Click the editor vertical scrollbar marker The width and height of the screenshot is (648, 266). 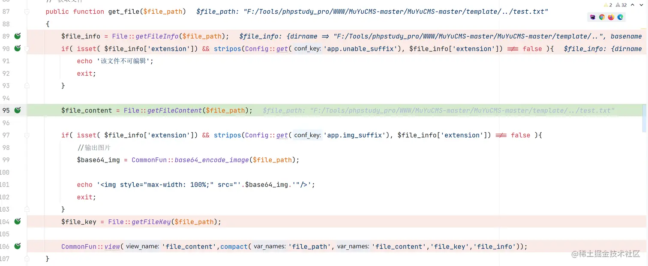[645, 118]
